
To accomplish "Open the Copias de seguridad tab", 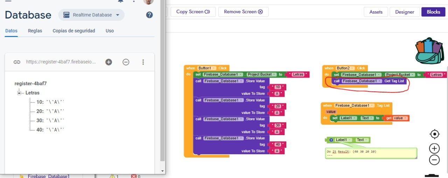I will (x=74, y=31).
